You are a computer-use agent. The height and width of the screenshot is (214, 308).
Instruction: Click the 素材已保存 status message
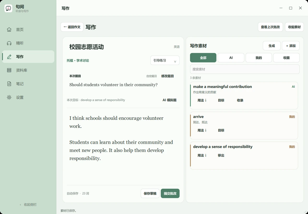(x=68, y=211)
